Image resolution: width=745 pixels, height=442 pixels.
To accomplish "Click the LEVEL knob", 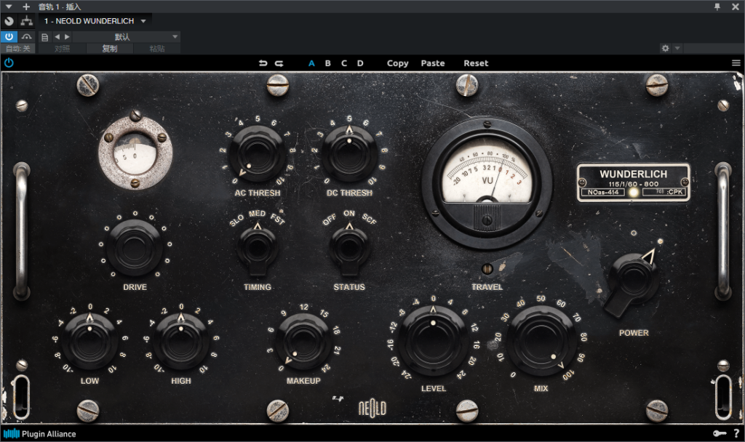I will pos(434,342).
